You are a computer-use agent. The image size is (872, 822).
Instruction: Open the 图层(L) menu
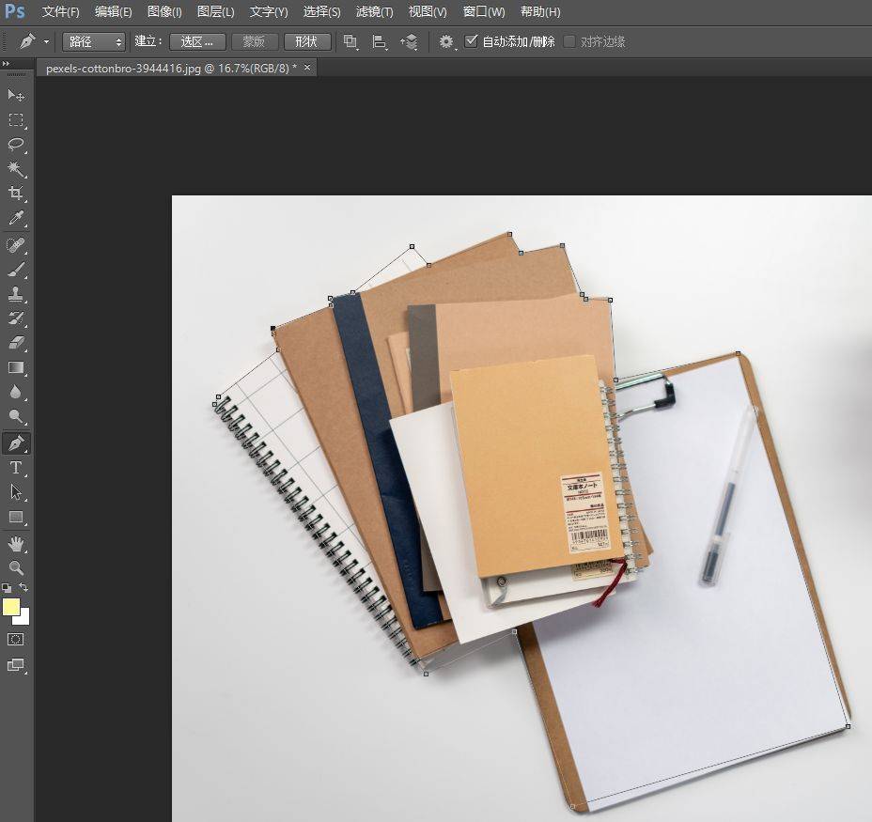pos(215,12)
